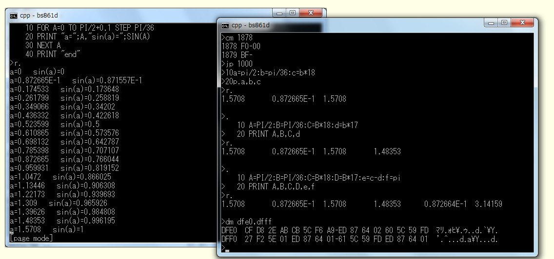Click line '>20p.a,b,c' in front window
The image size is (554, 259).
[x=241, y=81]
